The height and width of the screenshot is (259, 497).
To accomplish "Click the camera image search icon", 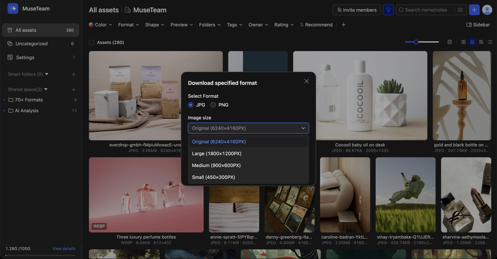I will point(460,10).
